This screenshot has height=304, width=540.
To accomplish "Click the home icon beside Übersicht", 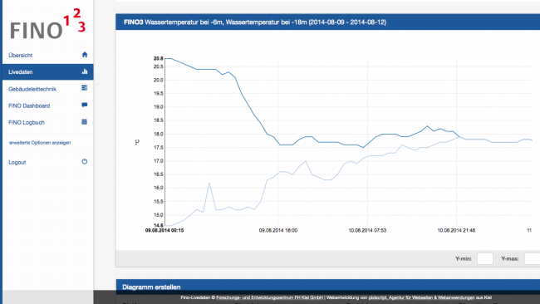I will (85, 55).
